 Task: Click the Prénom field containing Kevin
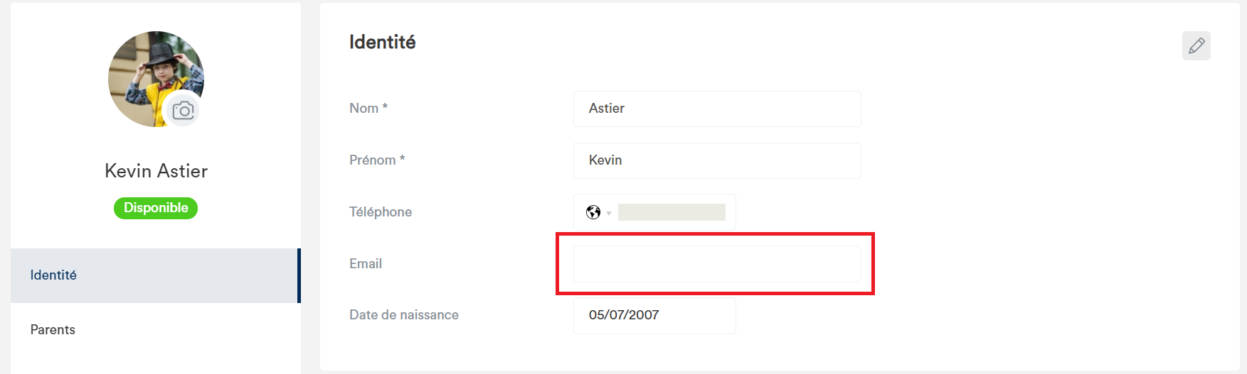tap(717, 160)
